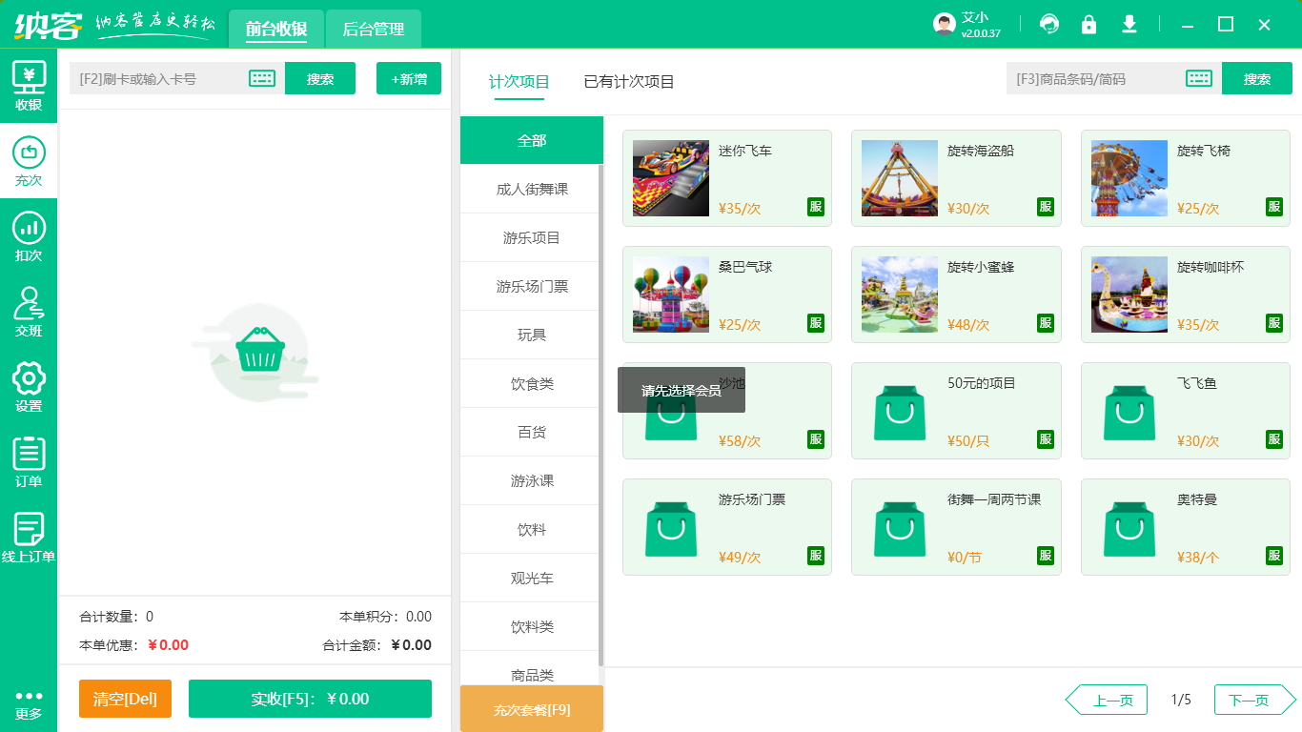1302x732 pixels.
Task: Click the 1/5 page indicator
Action: pos(1181,700)
